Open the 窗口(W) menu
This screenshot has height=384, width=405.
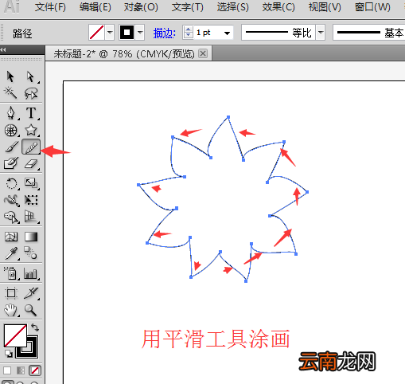372,7
